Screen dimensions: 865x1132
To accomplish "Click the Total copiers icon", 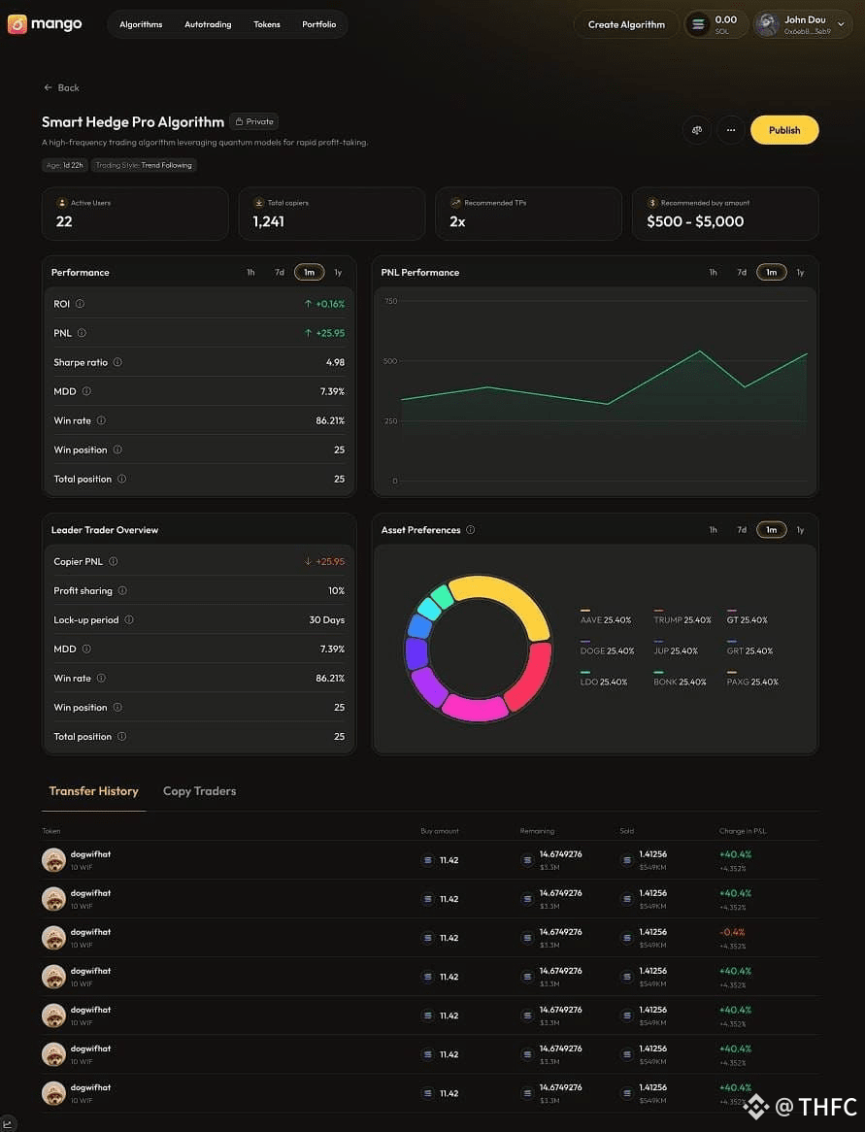I will pos(259,203).
